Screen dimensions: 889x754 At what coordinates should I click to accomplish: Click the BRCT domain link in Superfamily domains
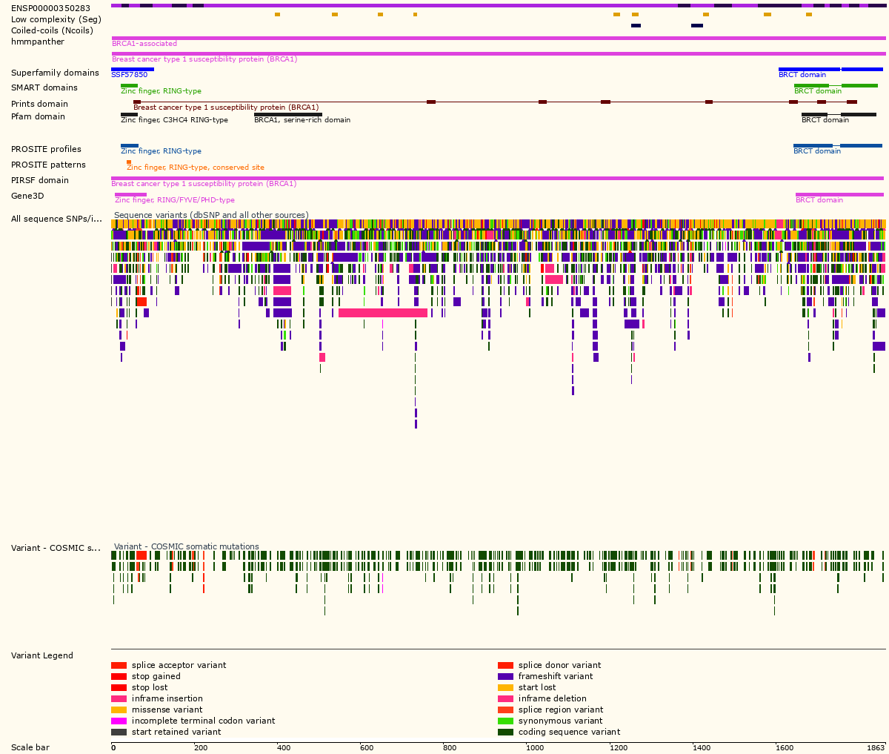802,74
